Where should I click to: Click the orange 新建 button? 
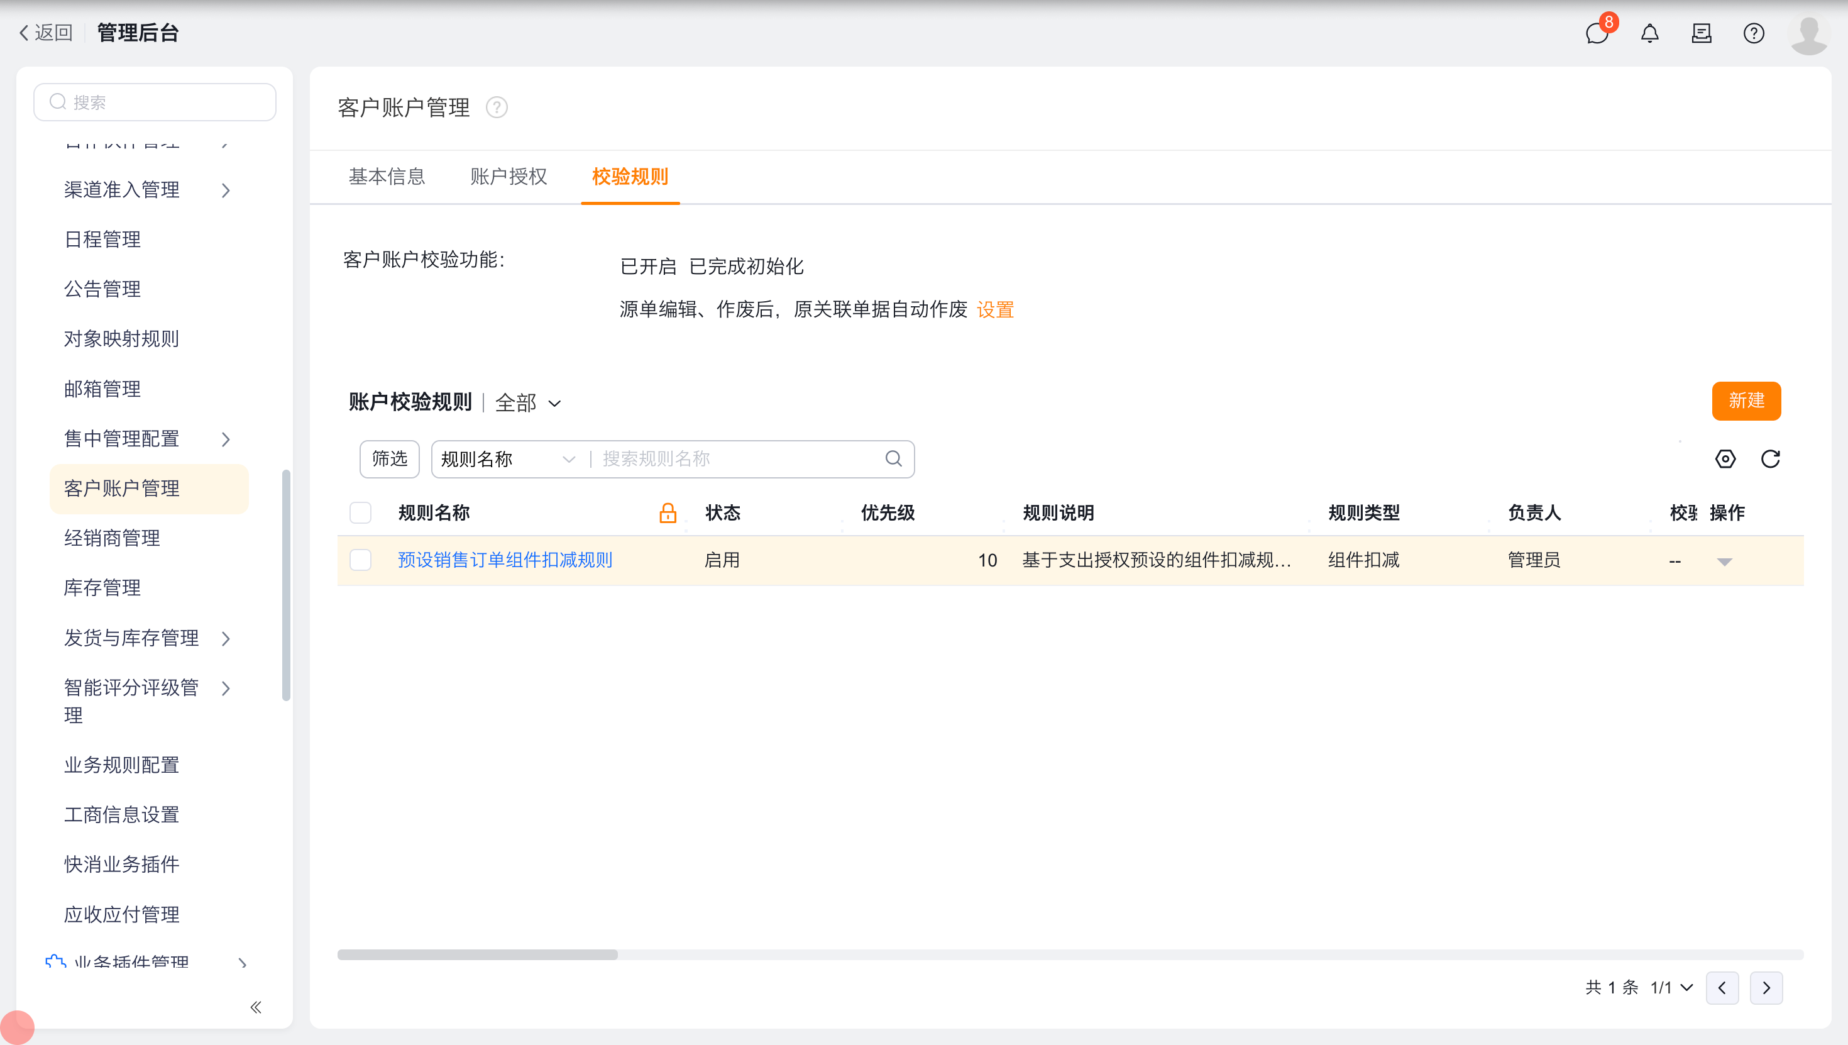click(1746, 401)
